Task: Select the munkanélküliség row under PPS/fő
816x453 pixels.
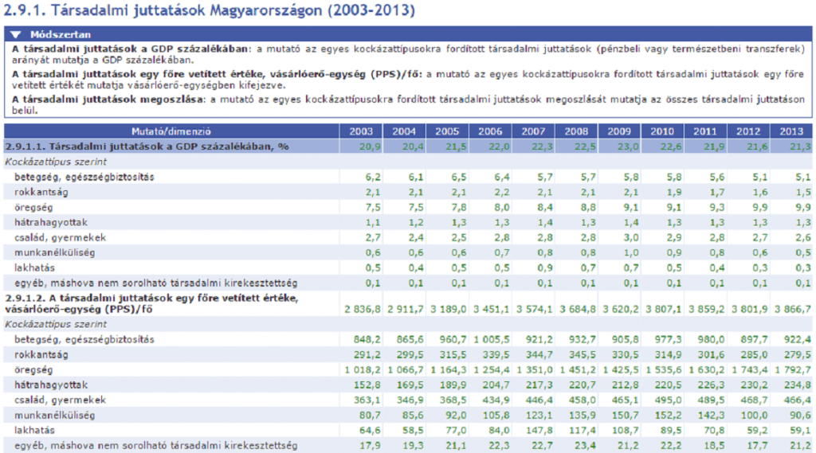Action: coord(408,415)
